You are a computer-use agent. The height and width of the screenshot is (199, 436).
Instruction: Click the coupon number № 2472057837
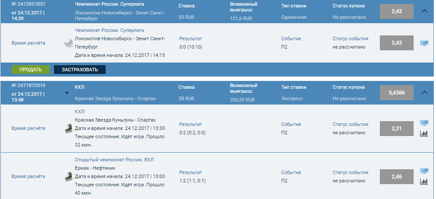click(x=29, y=4)
